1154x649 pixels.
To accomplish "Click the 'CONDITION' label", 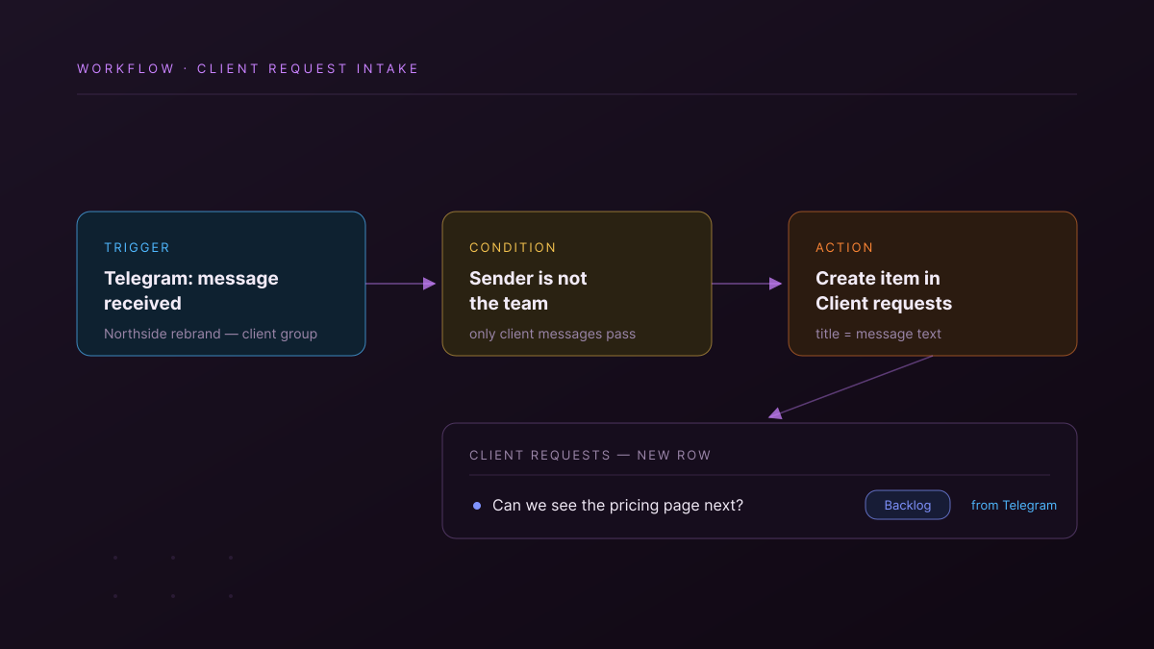I will (513, 247).
